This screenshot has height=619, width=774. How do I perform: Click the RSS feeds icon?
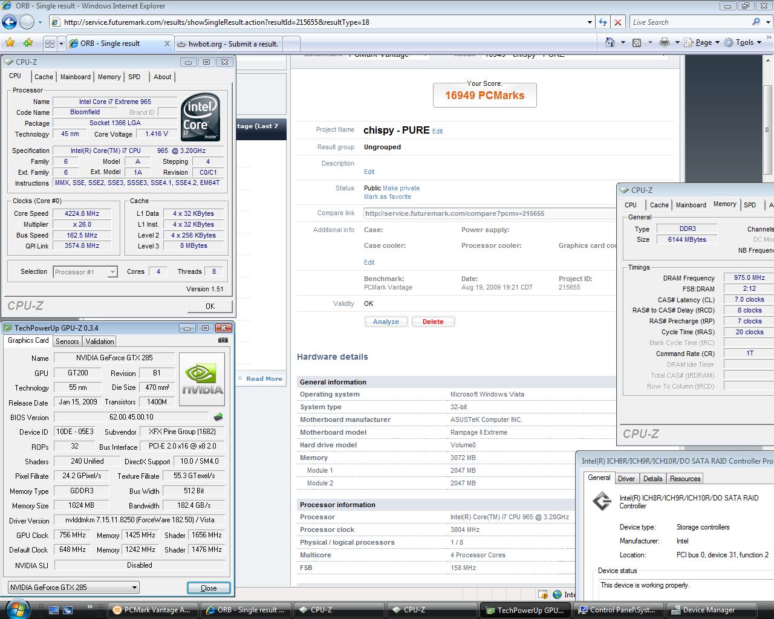(637, 42)
